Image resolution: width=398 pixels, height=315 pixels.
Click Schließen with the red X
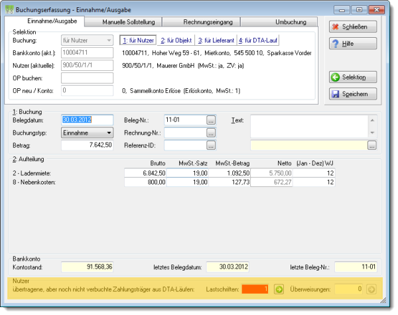click(x=353, y=27)
